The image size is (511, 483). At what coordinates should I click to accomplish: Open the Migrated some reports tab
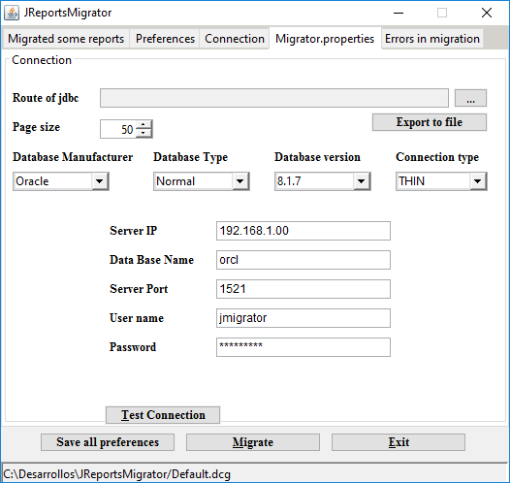pos(66,39)
